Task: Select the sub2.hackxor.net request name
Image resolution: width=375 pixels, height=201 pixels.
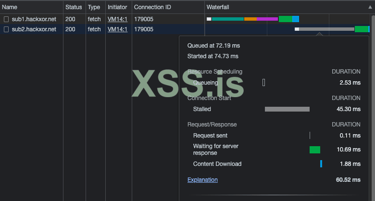Action: click(x=34, y=29)
